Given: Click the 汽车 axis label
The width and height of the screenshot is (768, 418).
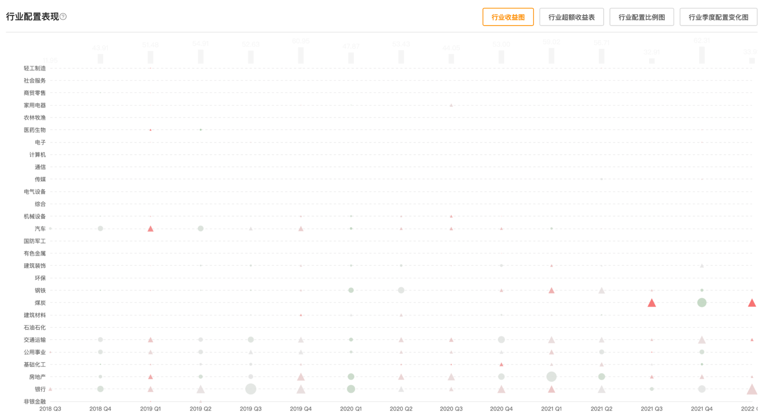Looking at the screenshot, I should [40, 229].
